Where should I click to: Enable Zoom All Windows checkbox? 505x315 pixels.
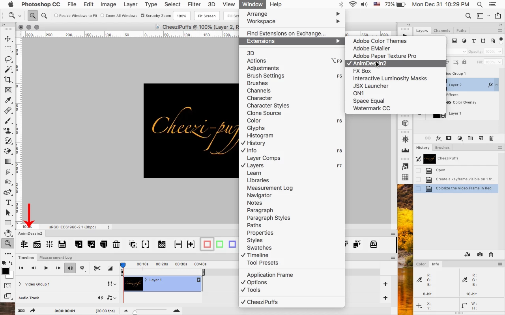click(x=102, y=16)
